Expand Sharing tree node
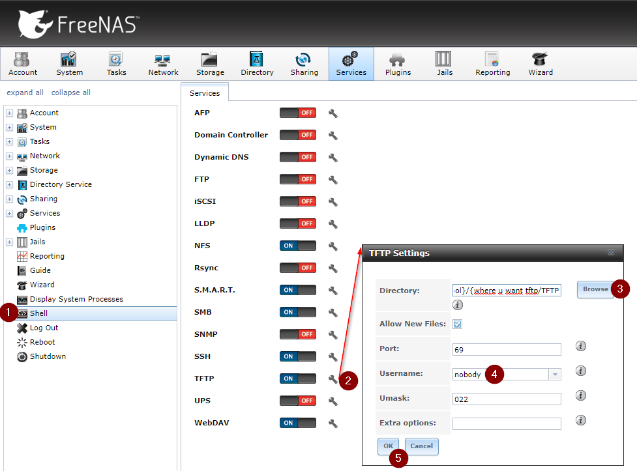This screenshot has width=637, height=471. [9, 199]
